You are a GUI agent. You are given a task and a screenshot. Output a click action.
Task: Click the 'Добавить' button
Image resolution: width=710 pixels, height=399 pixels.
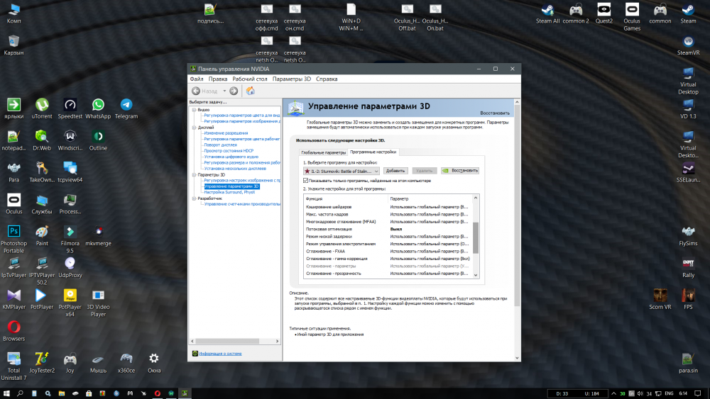pyautogui.click(x=395, y=171)
